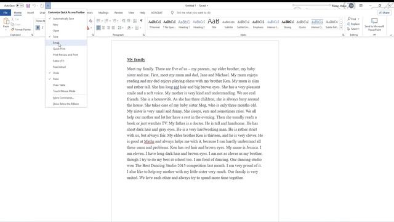The height and width of the screenshot is (222, 394).
Task: Uncheck Save in Quick Access menu
Action: pos(66,37)
